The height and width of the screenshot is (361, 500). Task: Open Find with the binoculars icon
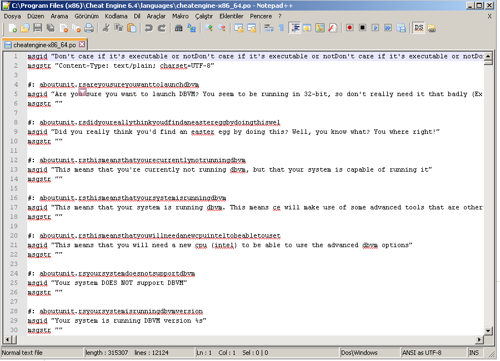(178, 28)
